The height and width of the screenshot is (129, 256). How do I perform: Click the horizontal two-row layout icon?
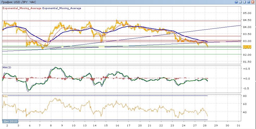[x=245, y=2]
